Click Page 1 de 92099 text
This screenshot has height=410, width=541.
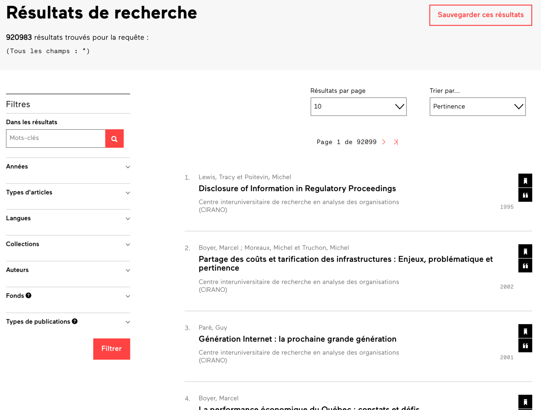(x=346, y=142)
